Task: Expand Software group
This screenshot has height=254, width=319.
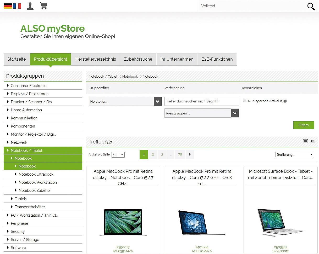Action: pos(43,248)
